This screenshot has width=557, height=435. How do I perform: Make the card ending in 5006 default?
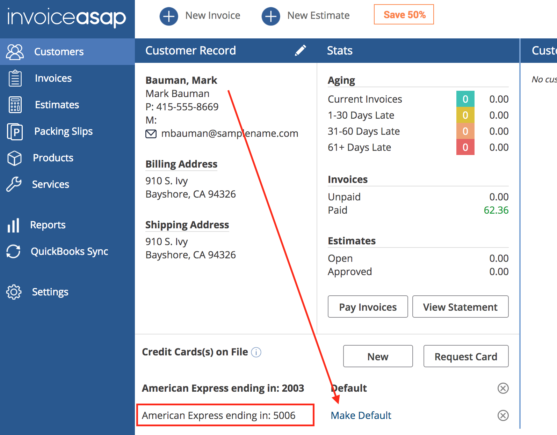click(x=361, y=415)
